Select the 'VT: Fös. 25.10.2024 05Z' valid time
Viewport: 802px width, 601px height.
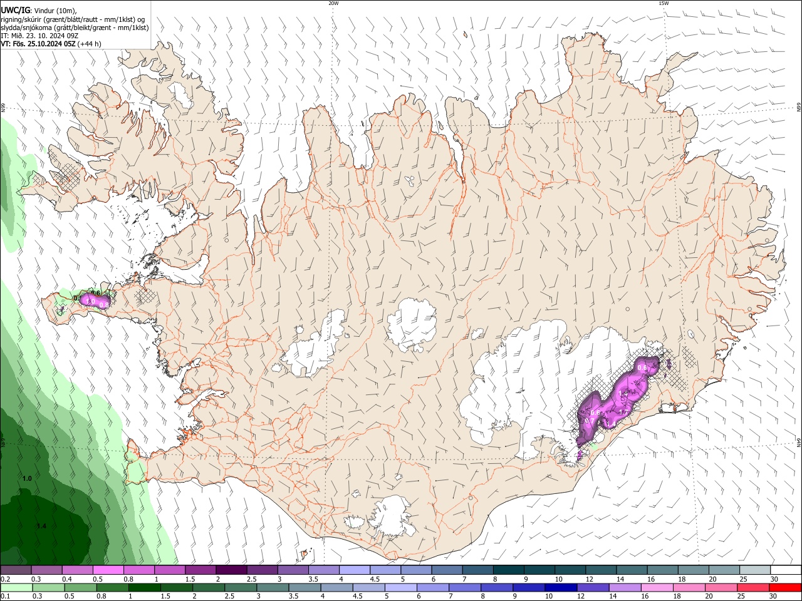38,44
